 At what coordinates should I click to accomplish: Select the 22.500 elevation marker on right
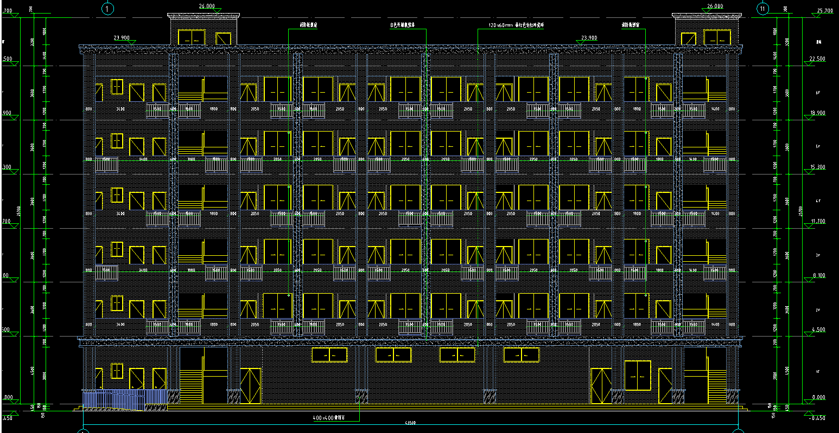tap(817, 59)
